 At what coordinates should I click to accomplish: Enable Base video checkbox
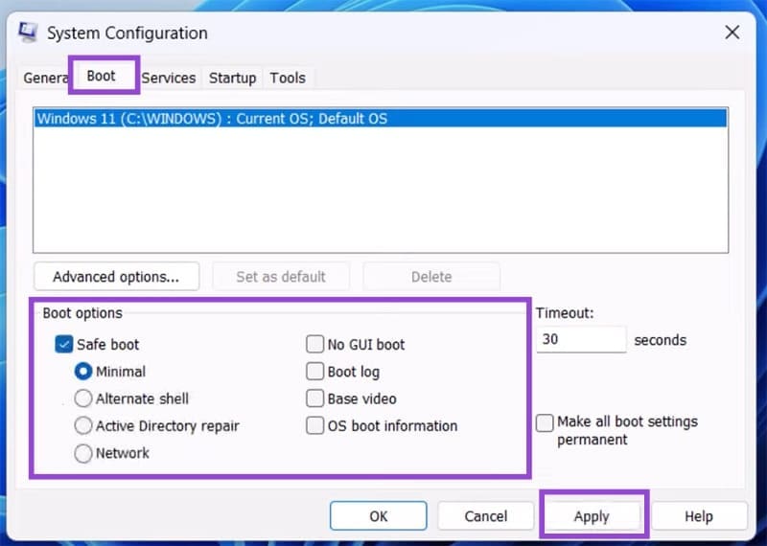(x=315, y=398)
